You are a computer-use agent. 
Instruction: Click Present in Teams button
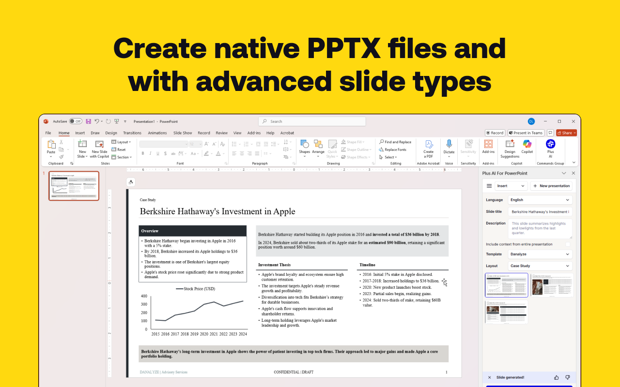(526, 133)
